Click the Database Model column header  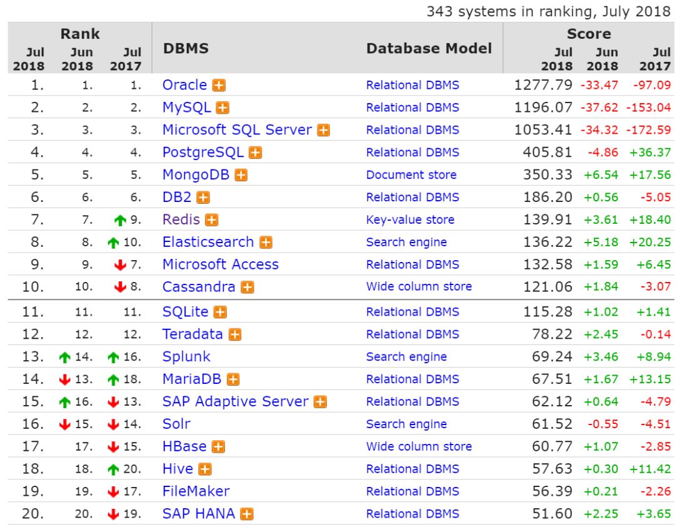tap(429, 48)
